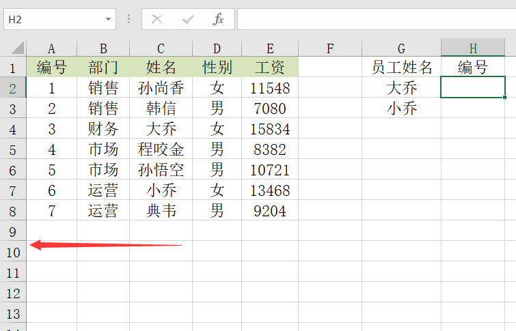Select row 2 header

coord(13,87)
